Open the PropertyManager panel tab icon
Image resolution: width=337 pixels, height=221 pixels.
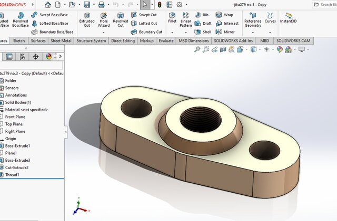[x=9, y=57]
